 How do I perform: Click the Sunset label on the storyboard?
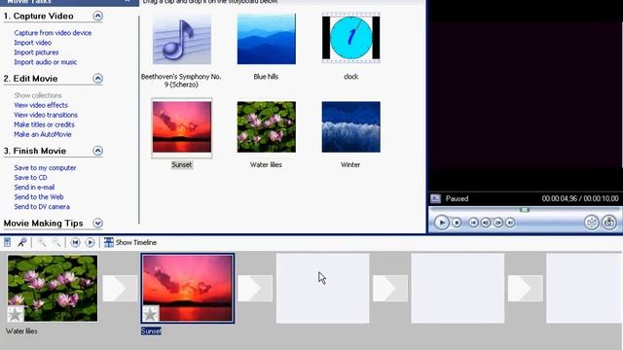(x=151, y=331)
